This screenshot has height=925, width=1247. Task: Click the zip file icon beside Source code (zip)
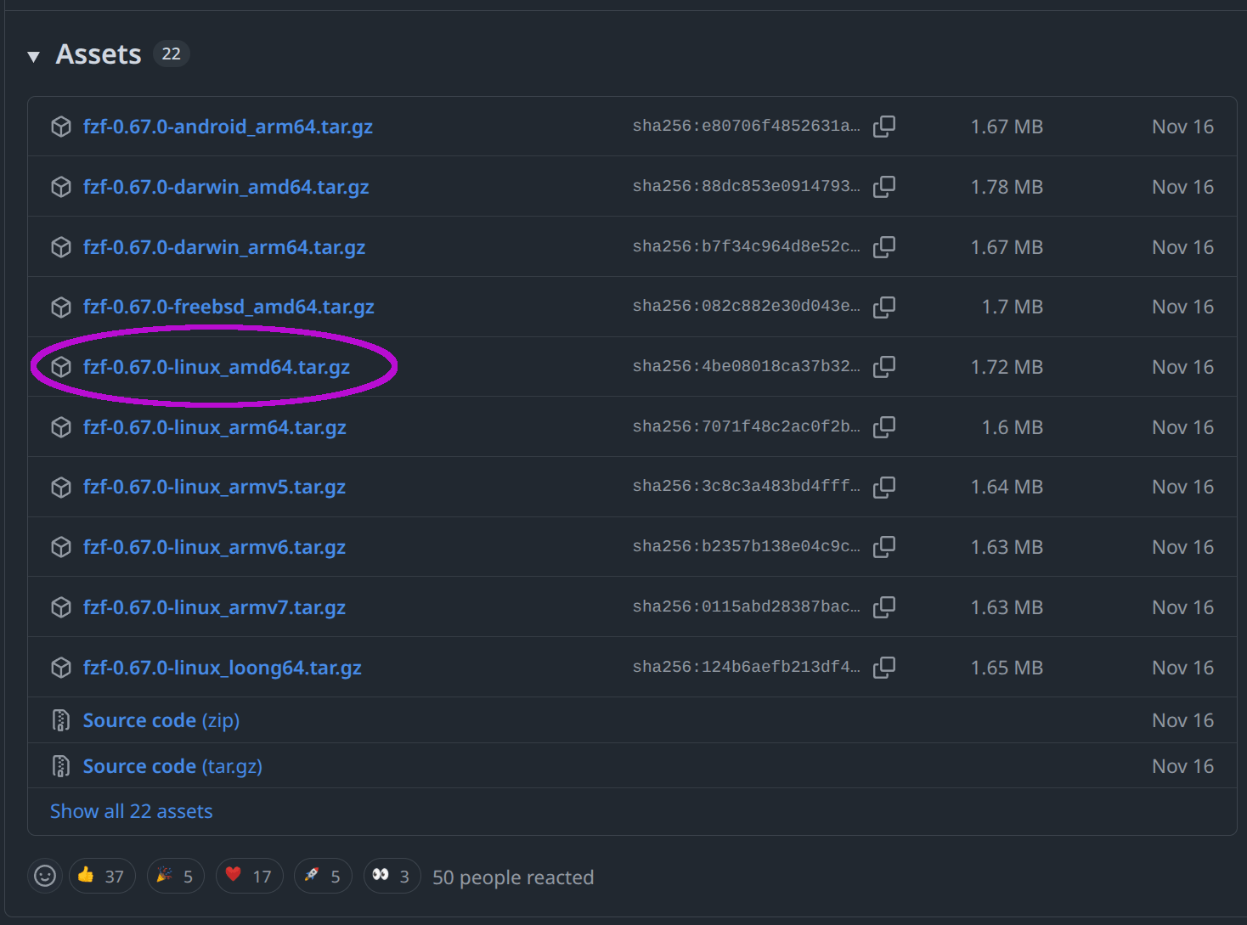click(60, 719)
